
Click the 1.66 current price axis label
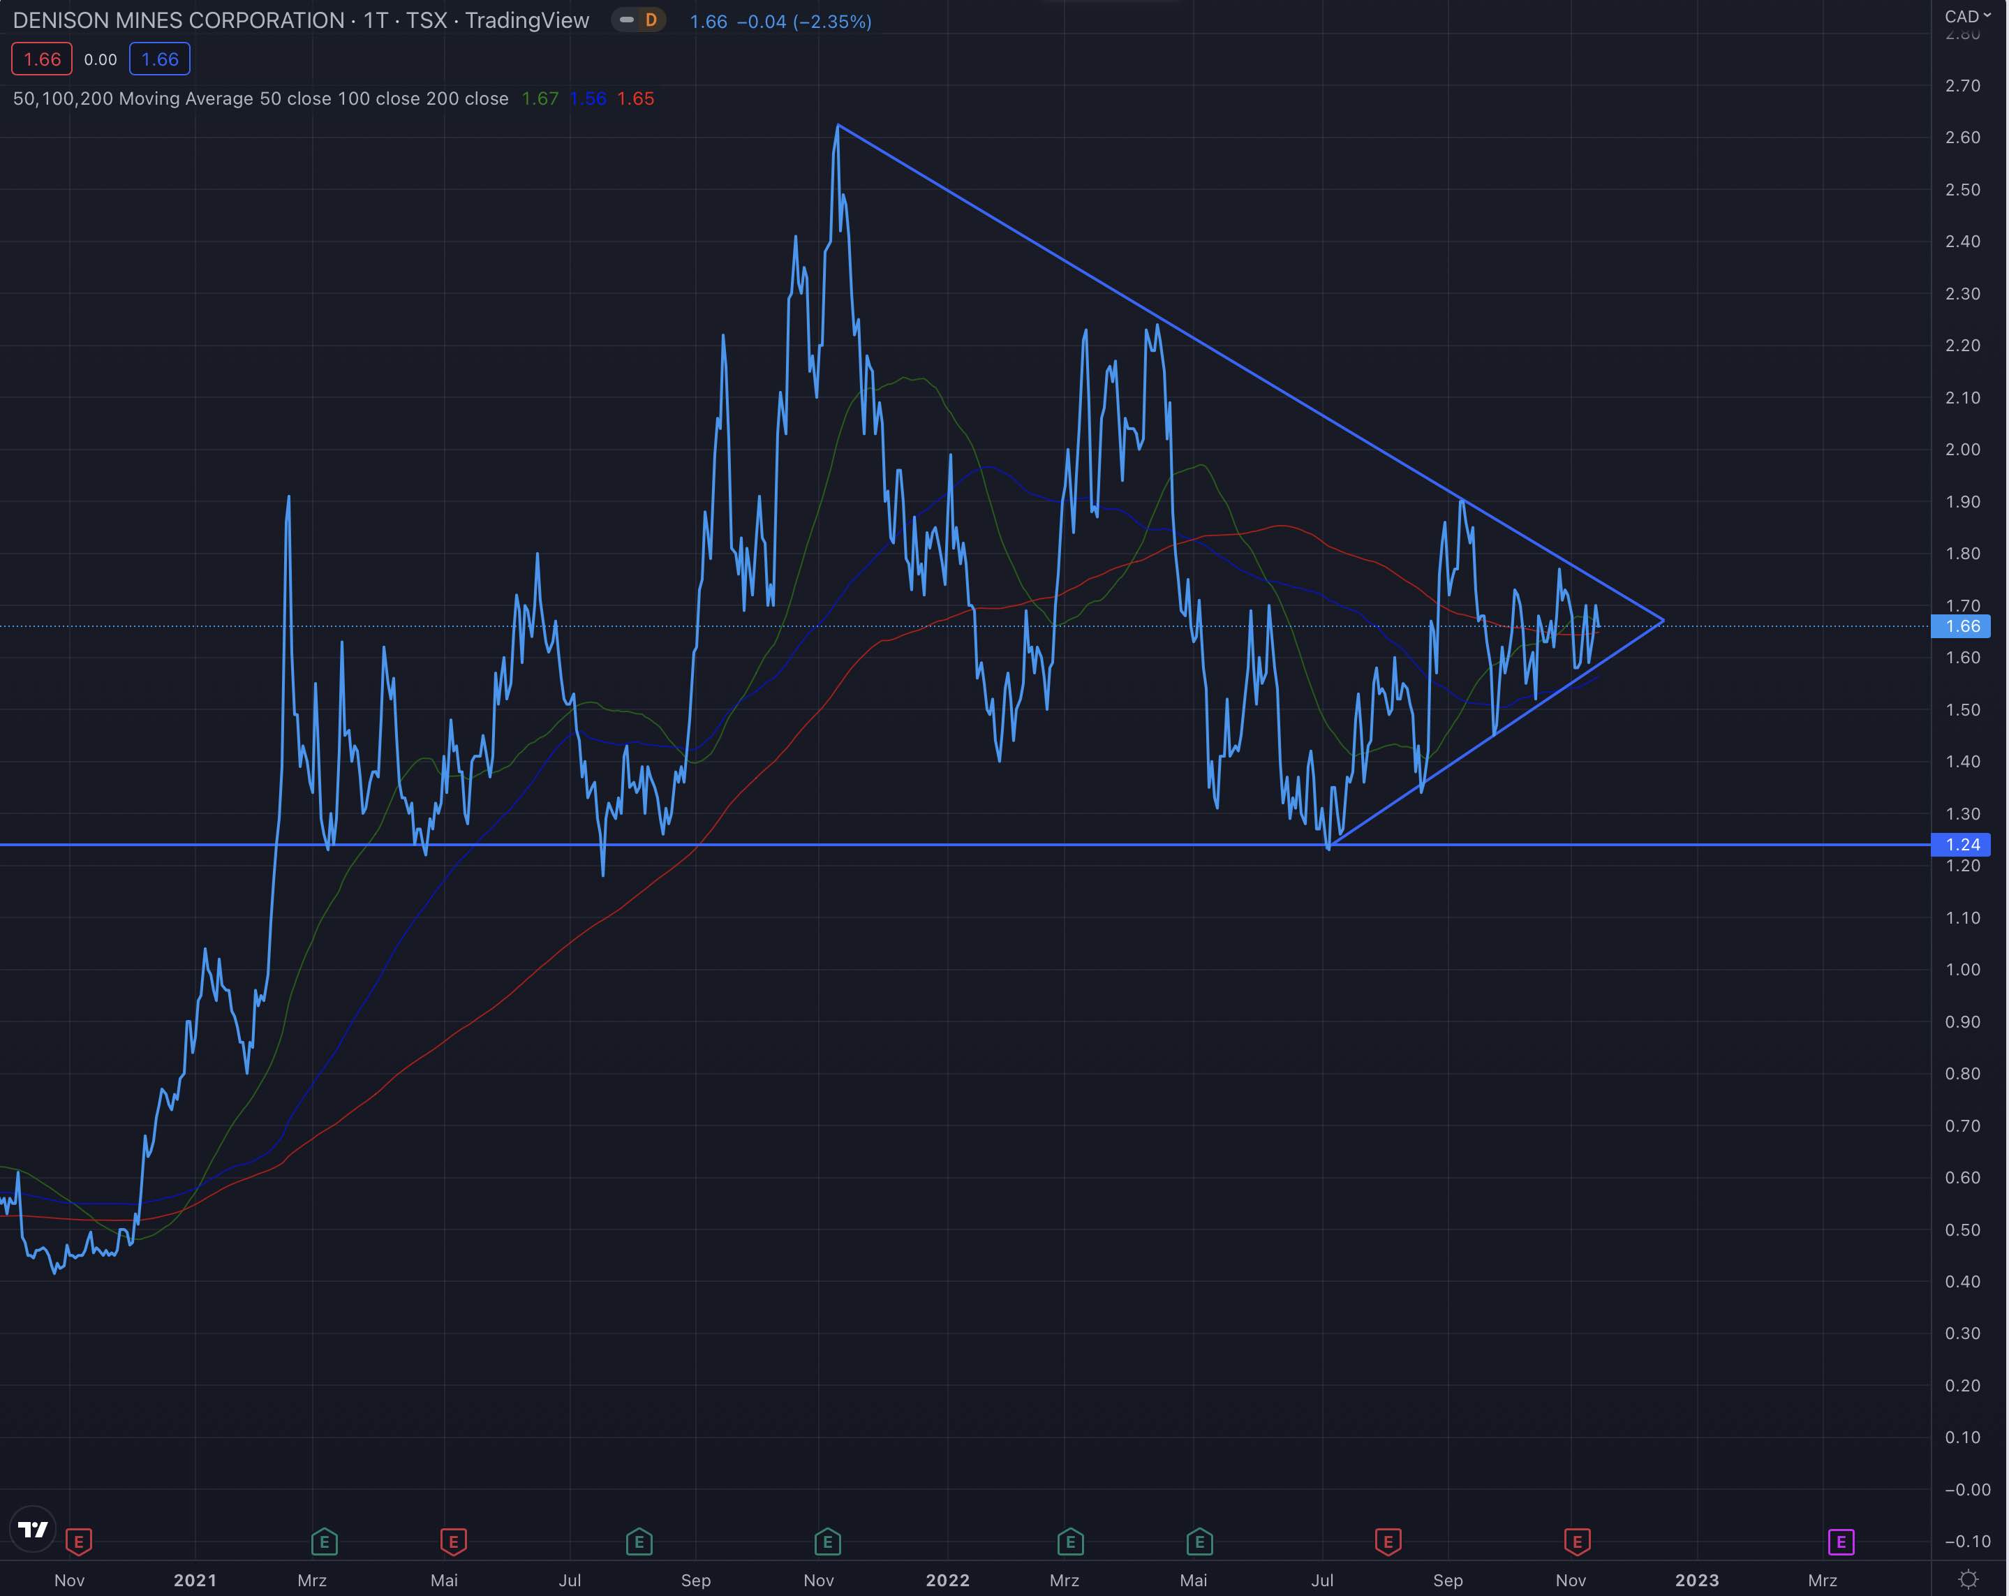(x=1962, y=626)
